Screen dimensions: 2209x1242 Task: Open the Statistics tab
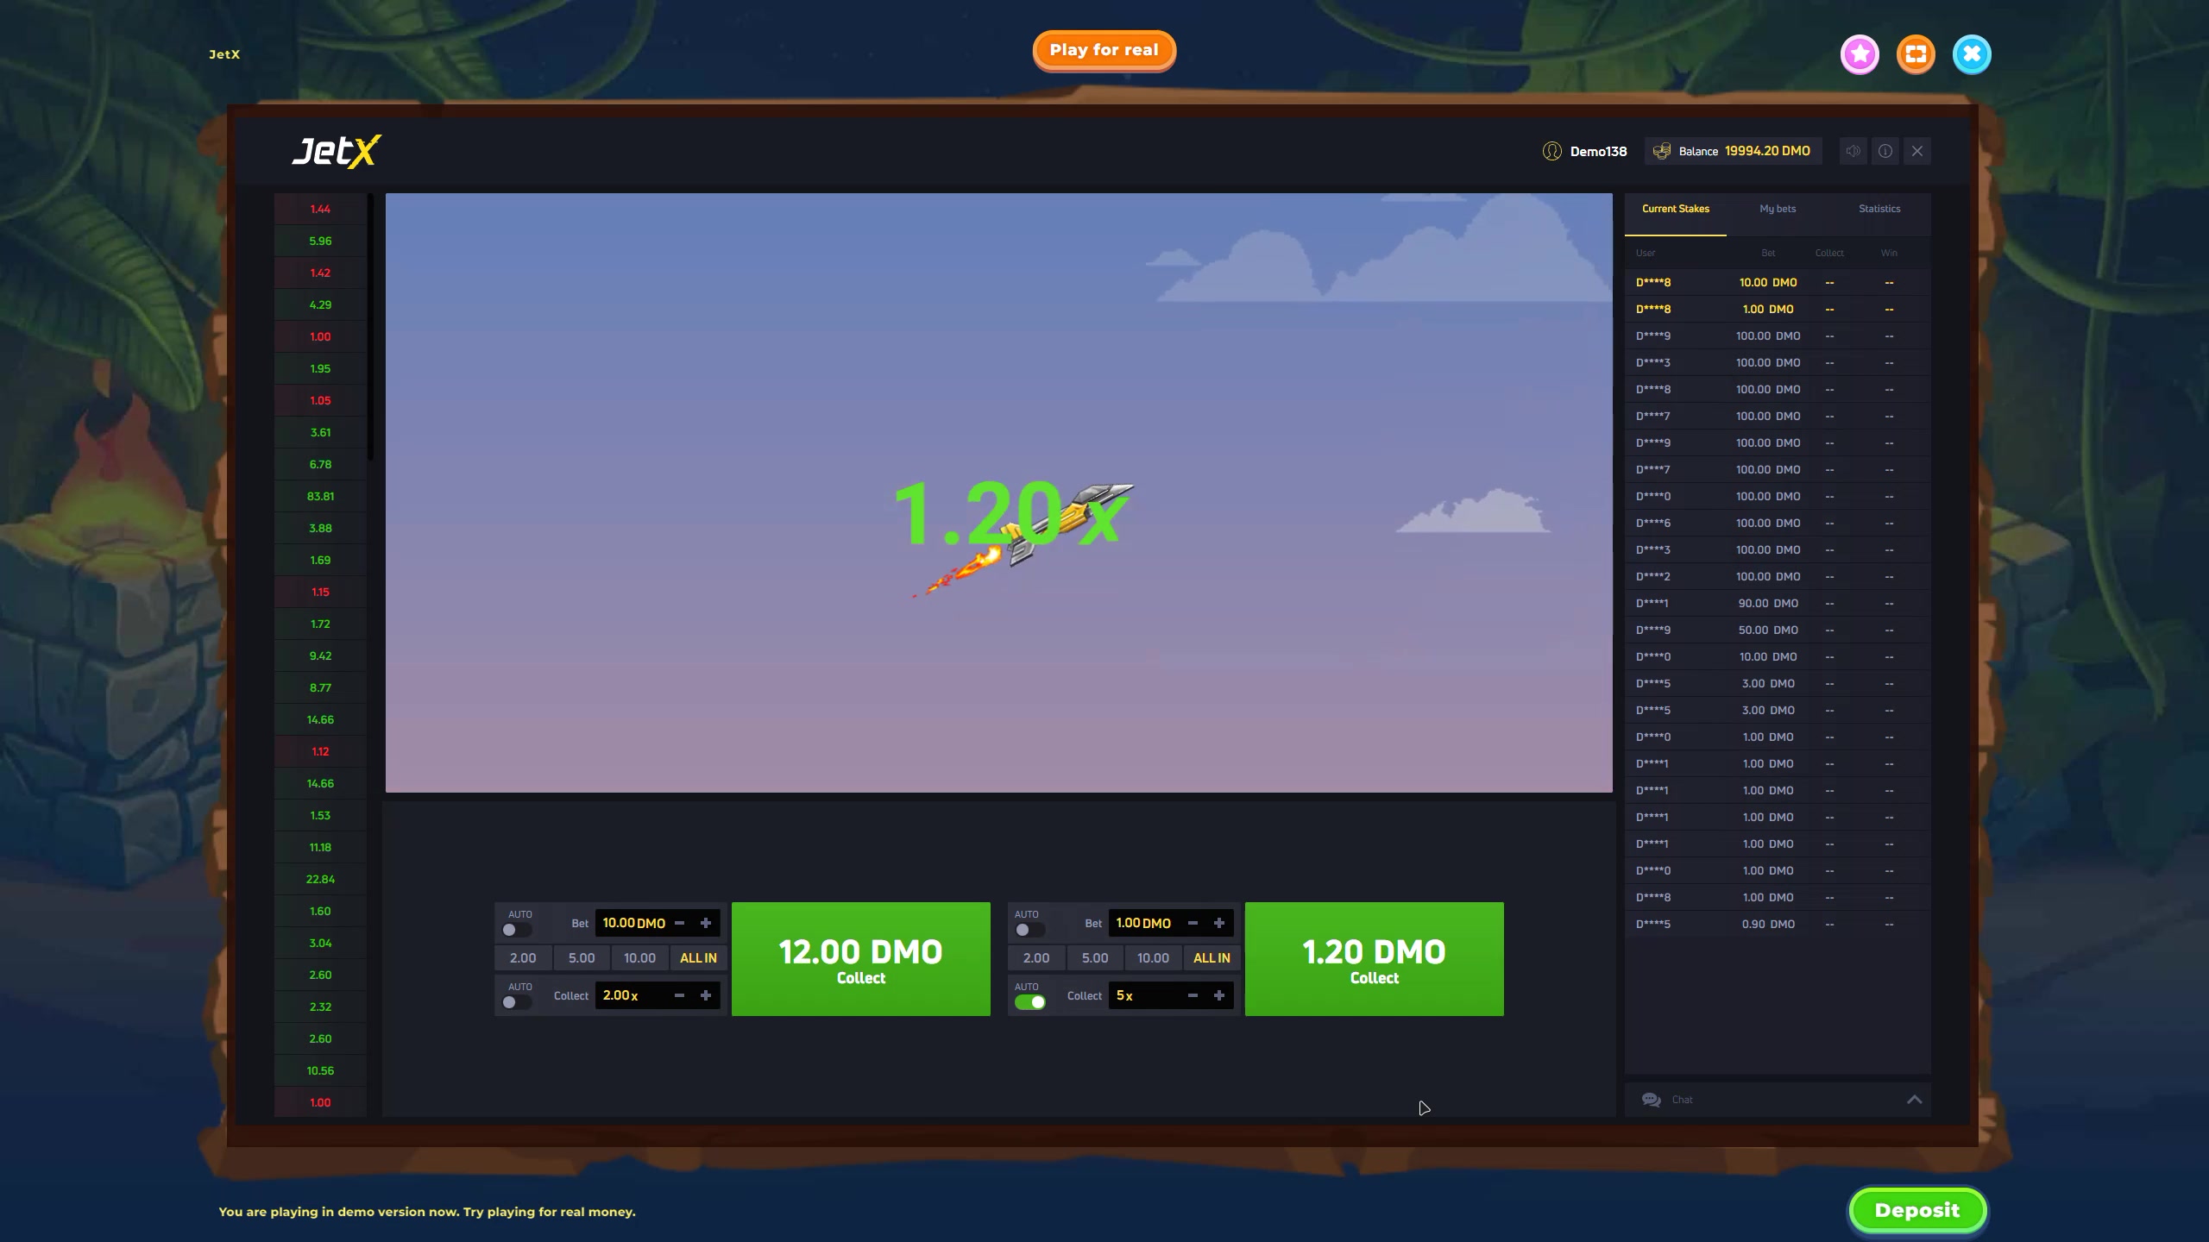point(1879,209)
